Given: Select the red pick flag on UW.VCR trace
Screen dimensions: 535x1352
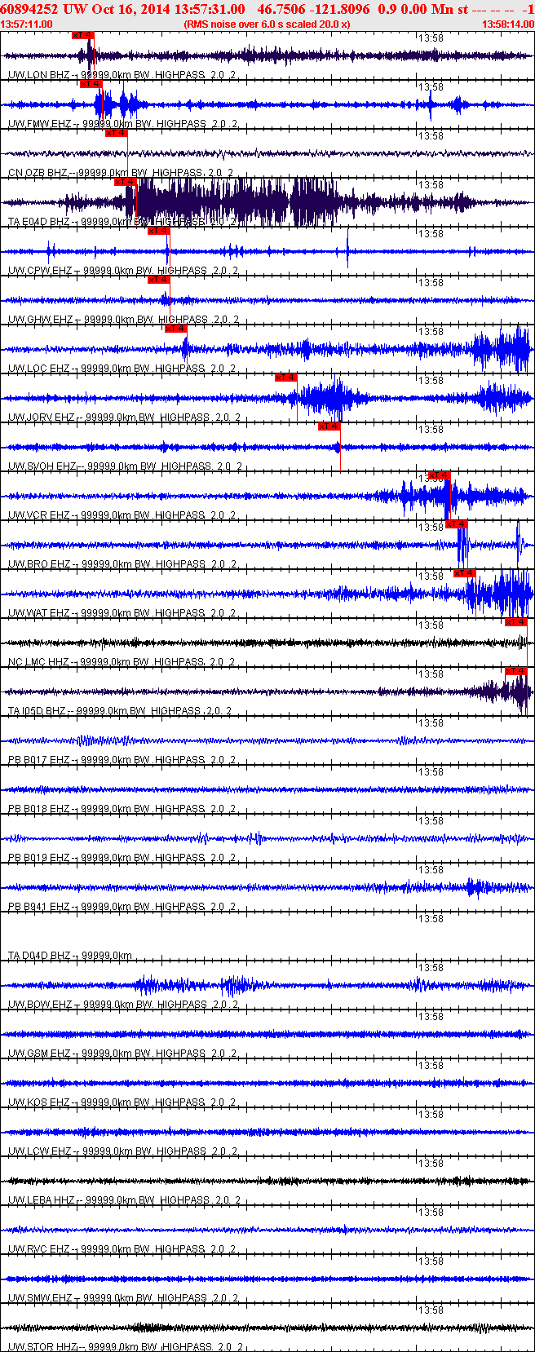Looking at the screenshot, I should [440, 475].
